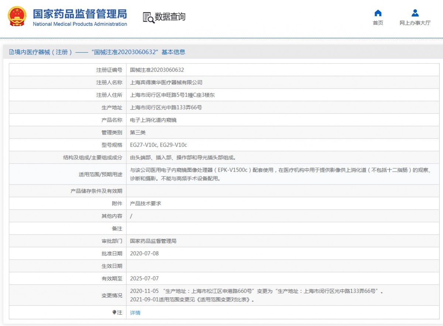This screenshot has width=443, height=326.
Task: Click the 变更情况 row label
Action: coord(112,295)
